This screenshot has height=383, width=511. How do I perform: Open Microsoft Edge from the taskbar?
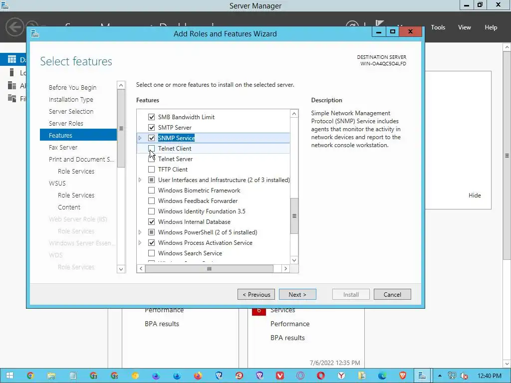pyautogui.click(x=382, y=376)
